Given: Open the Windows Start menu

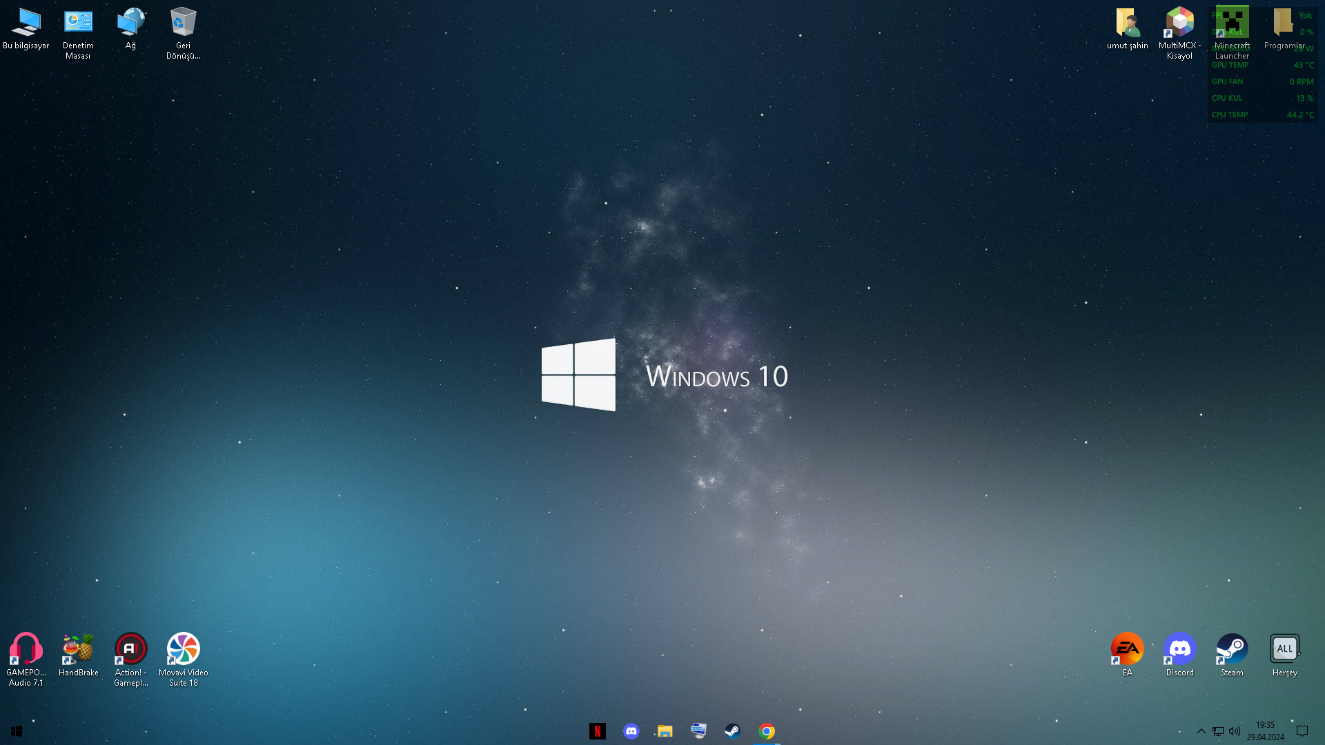Looking at the screenshot, I should pos(17,731).
